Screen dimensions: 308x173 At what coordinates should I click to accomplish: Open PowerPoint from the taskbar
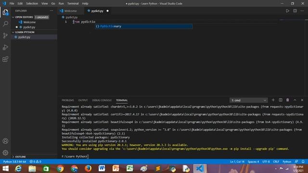[x=115, y=169]
